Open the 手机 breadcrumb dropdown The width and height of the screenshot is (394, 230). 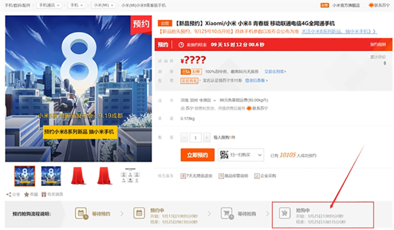77,5
